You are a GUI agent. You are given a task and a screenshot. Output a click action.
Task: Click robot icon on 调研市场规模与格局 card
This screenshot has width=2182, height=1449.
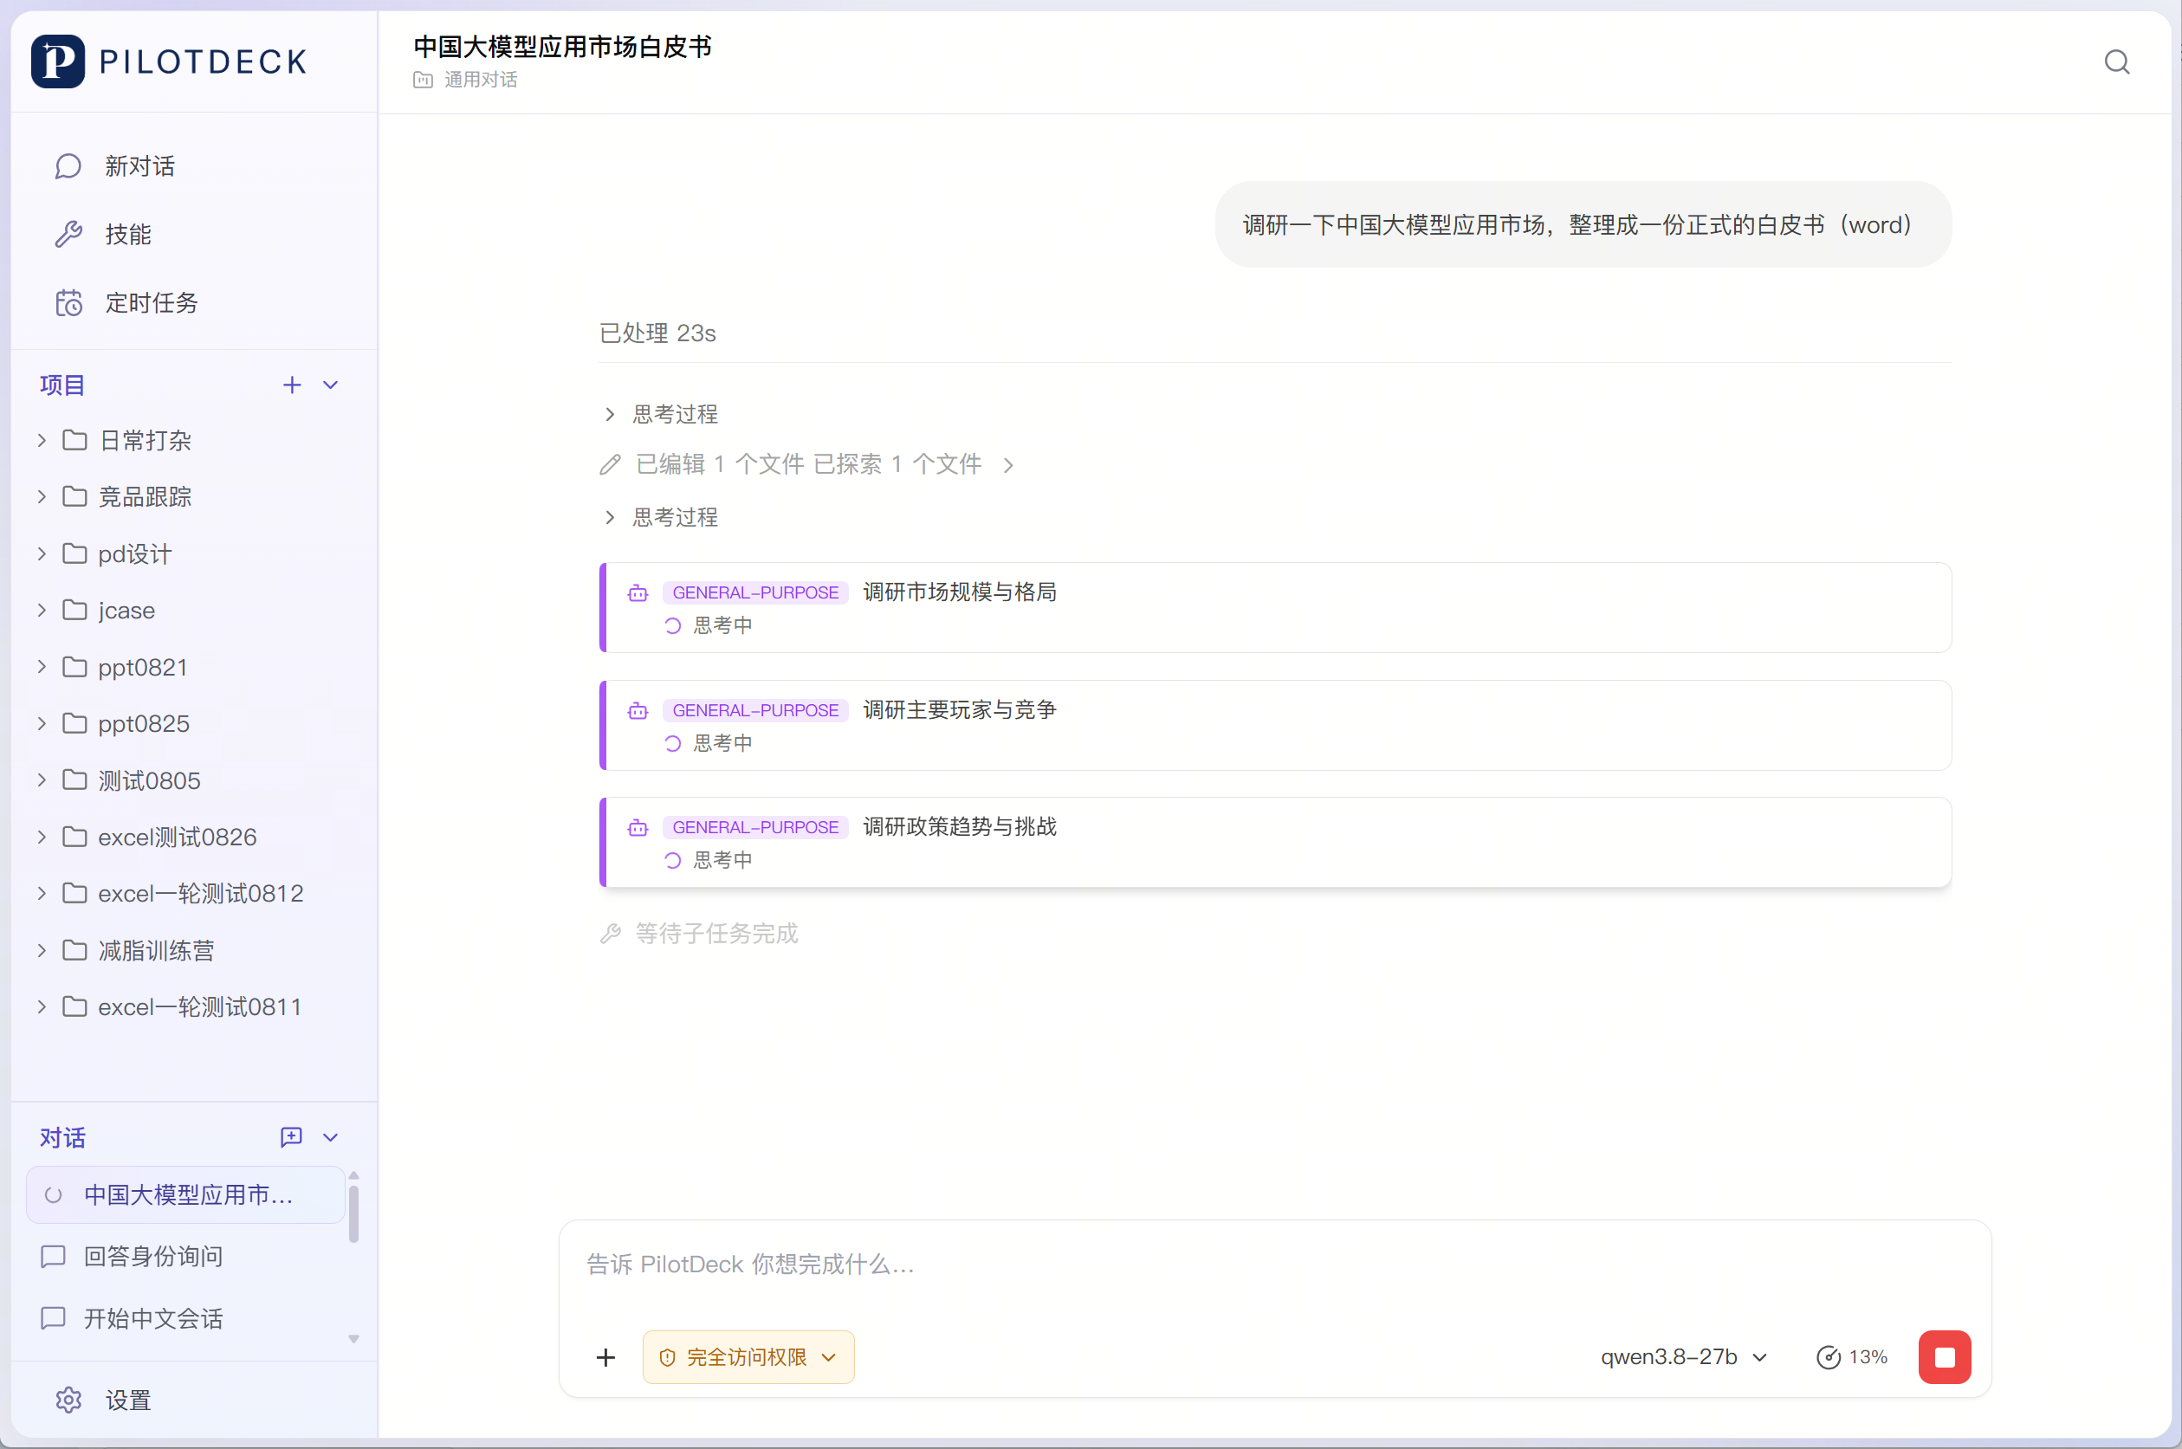(638, 593)
